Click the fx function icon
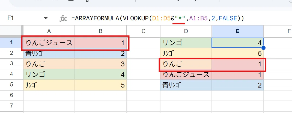292x113 pixels. point(63,18)
